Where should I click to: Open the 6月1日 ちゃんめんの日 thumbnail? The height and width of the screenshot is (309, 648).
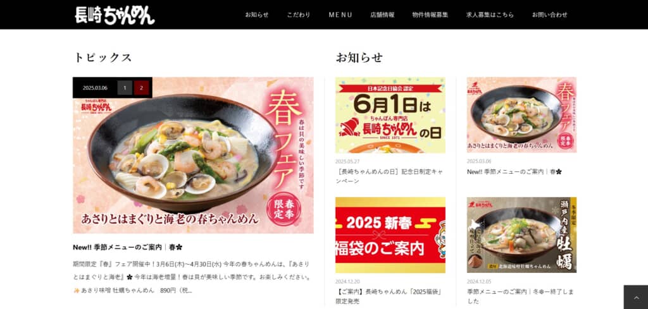coord(390,115)
